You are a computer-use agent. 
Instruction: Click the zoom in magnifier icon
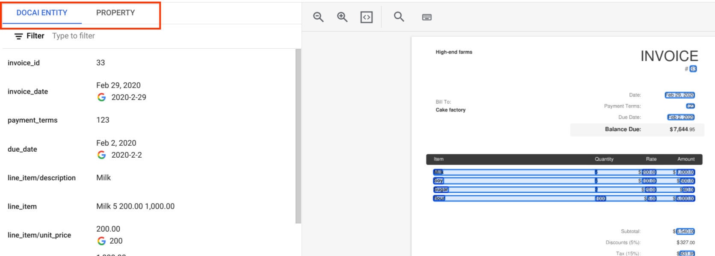pos(342,17)
